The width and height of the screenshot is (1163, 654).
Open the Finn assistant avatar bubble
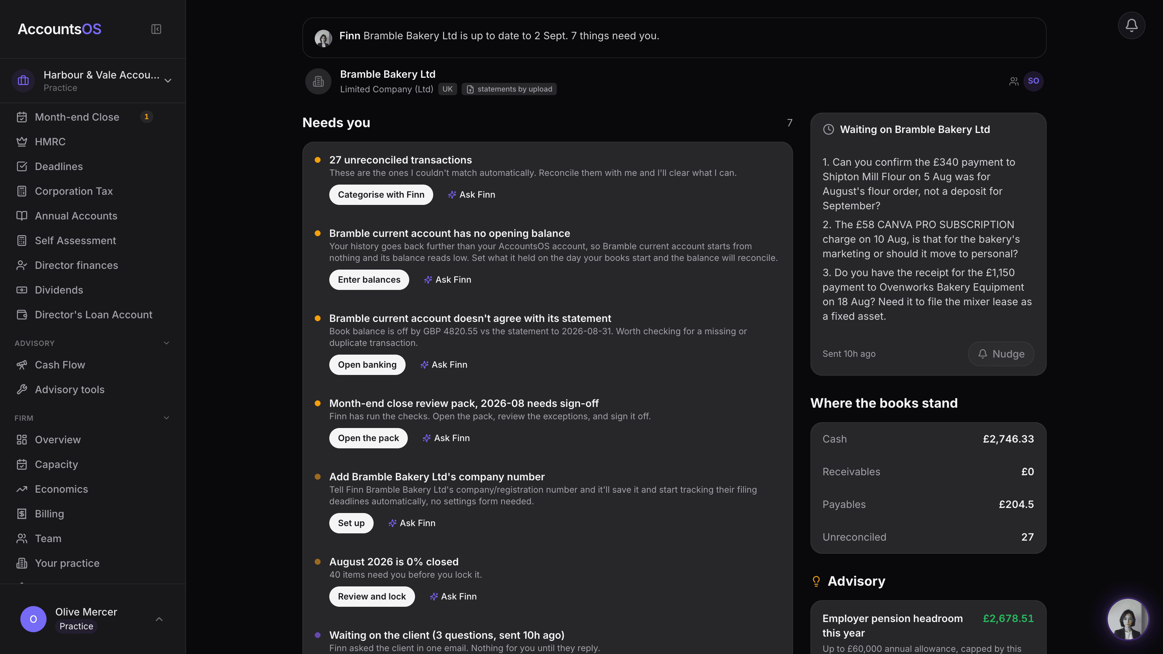(x=1128, y=619)
